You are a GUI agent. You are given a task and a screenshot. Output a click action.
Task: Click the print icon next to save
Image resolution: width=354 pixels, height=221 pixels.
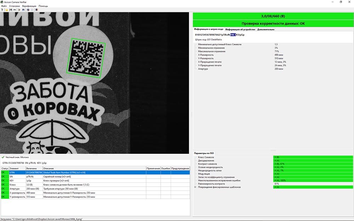[x=15, y=10]
